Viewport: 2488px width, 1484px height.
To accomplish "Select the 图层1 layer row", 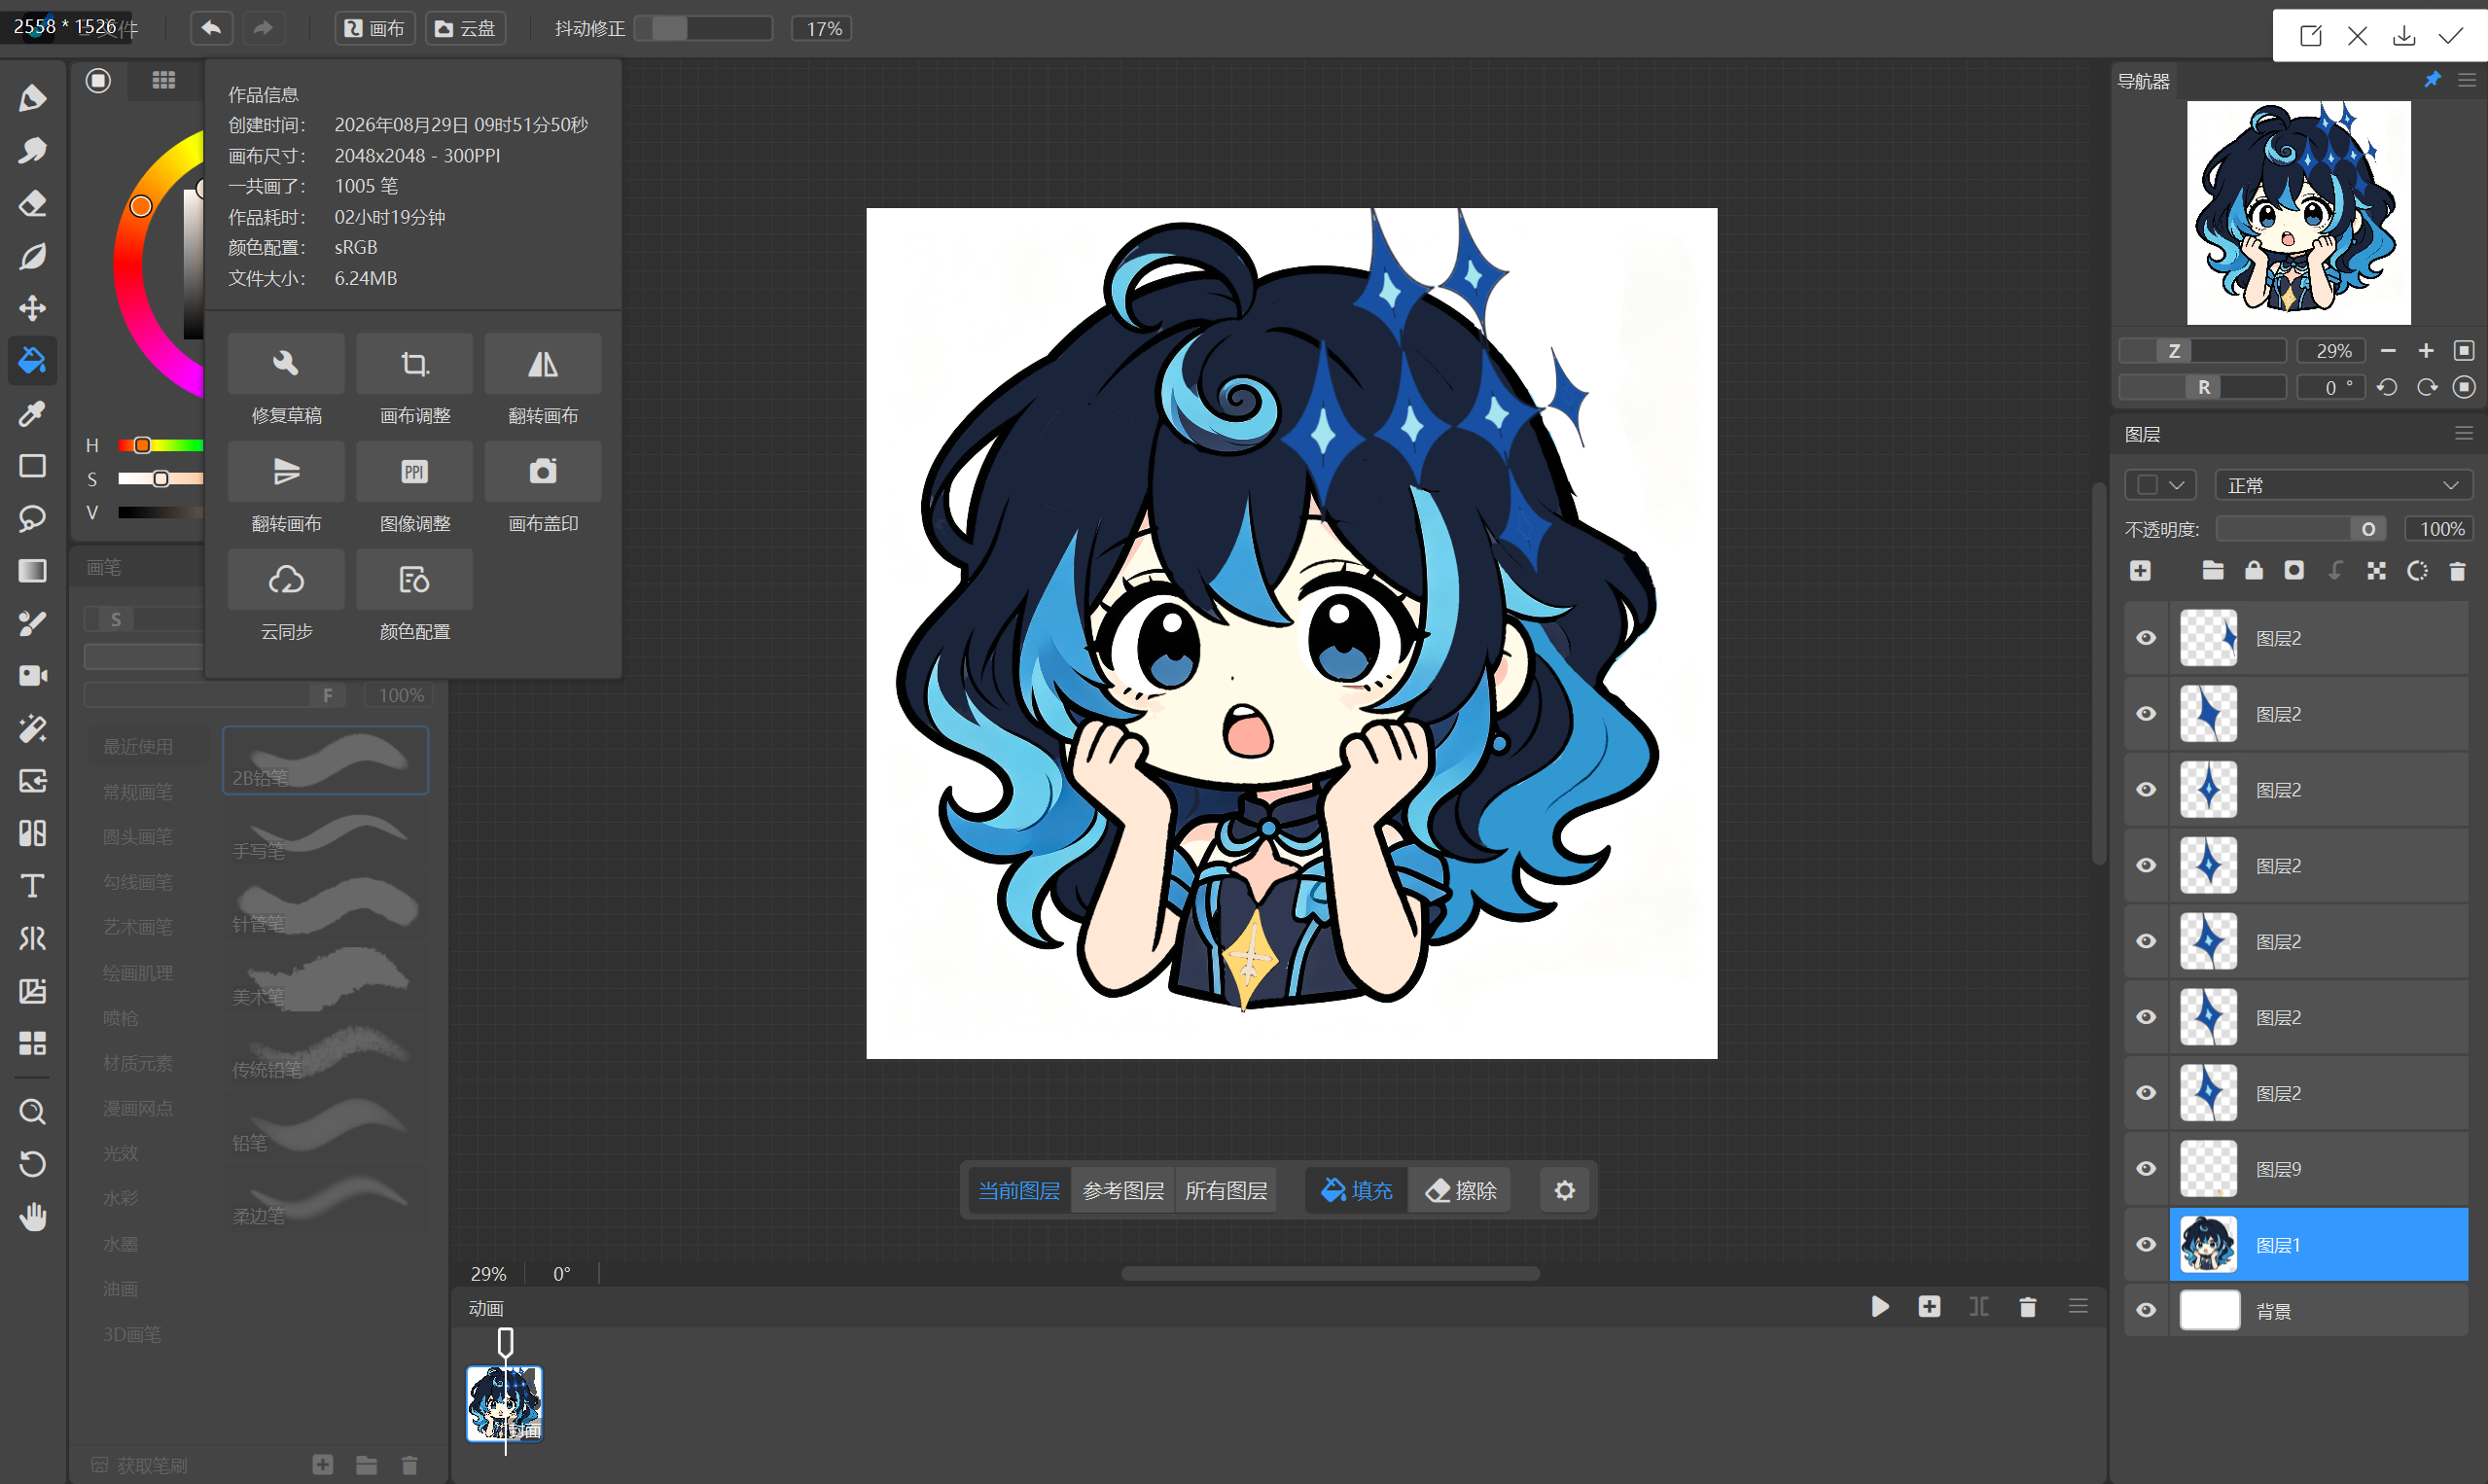I will [x=2318, y=1245].
